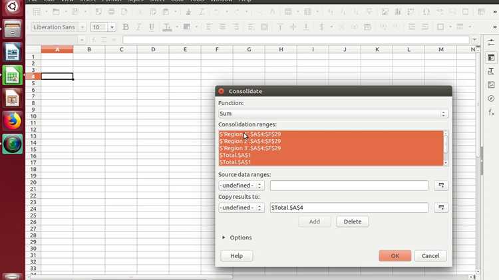Open the sidebar Styles deck

492,71
